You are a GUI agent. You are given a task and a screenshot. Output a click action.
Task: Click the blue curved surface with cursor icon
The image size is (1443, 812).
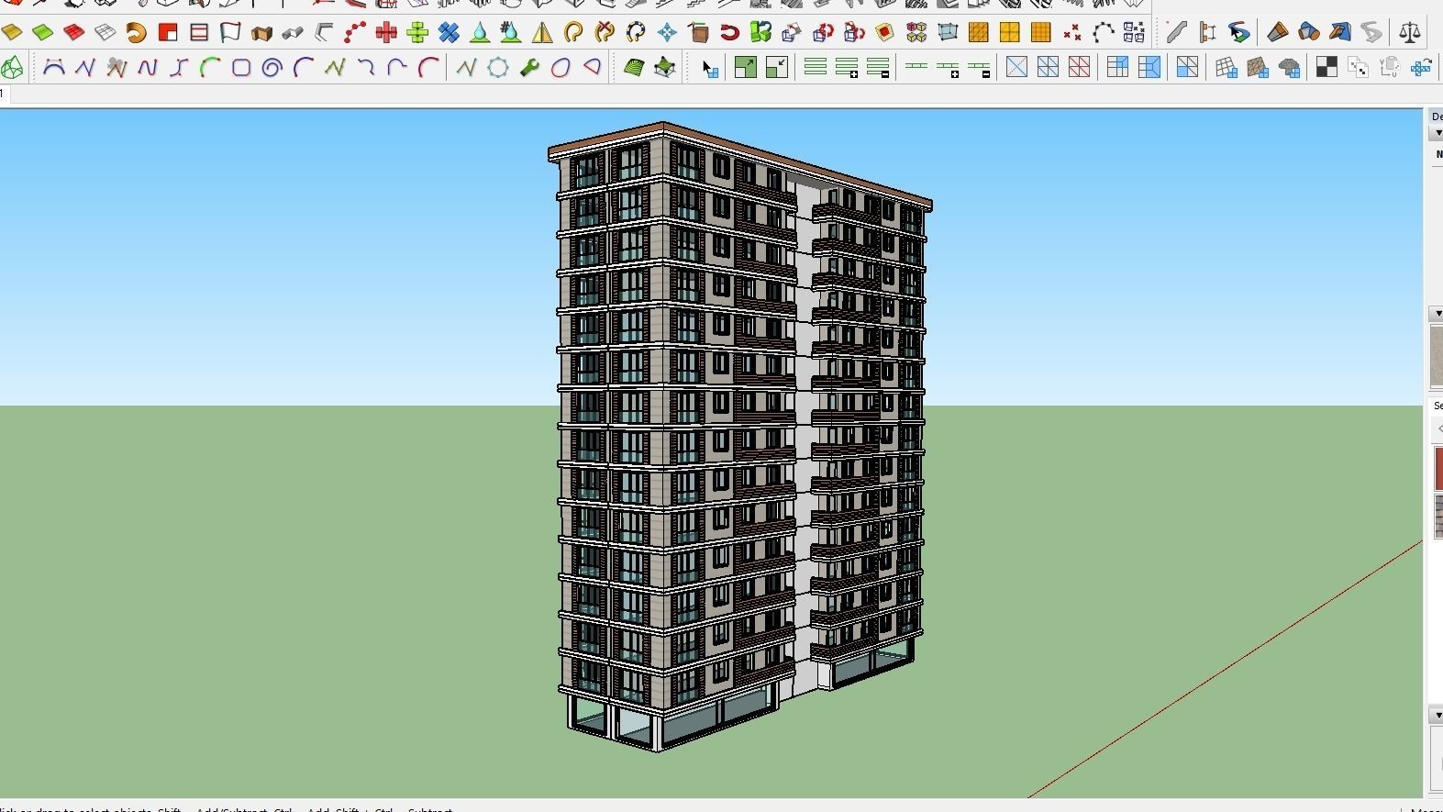pyautogui.click(x=1239, y=33)
